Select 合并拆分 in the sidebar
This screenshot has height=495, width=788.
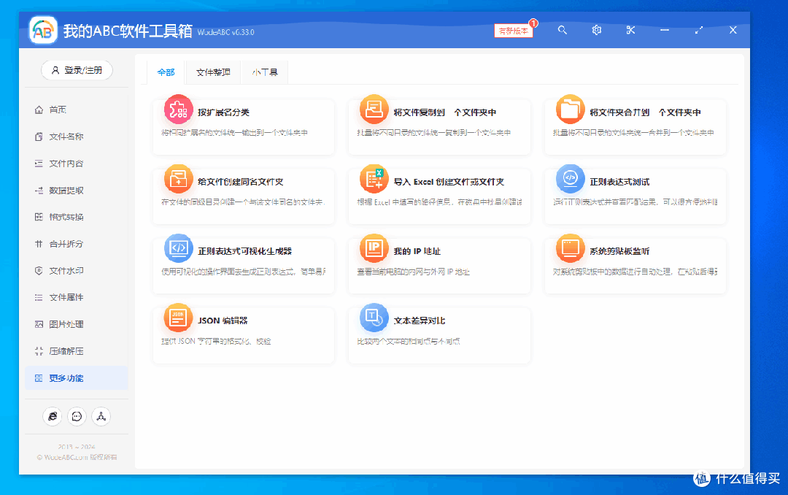[x=77, y=244]
